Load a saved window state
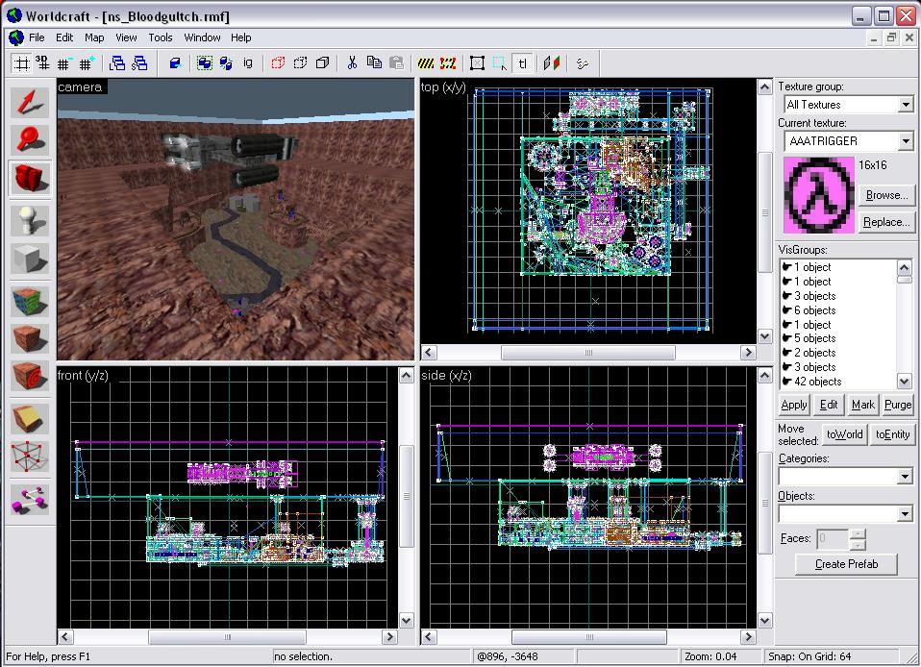 pos(117,63)
